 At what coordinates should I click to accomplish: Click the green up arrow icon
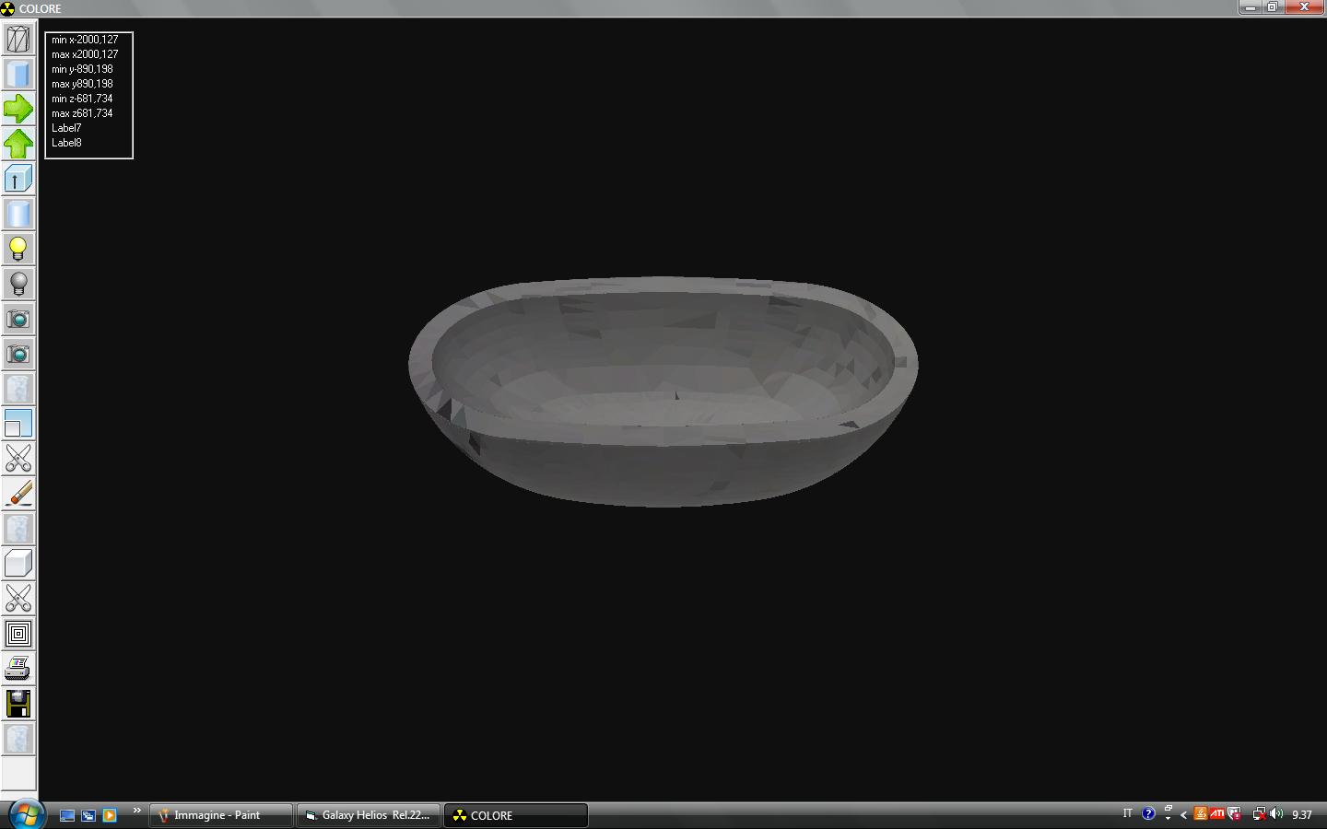tap(18, 144)
